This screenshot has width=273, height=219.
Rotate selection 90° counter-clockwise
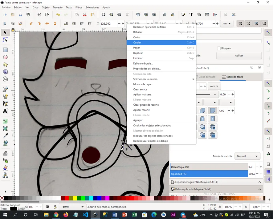[x=31, y=23]
